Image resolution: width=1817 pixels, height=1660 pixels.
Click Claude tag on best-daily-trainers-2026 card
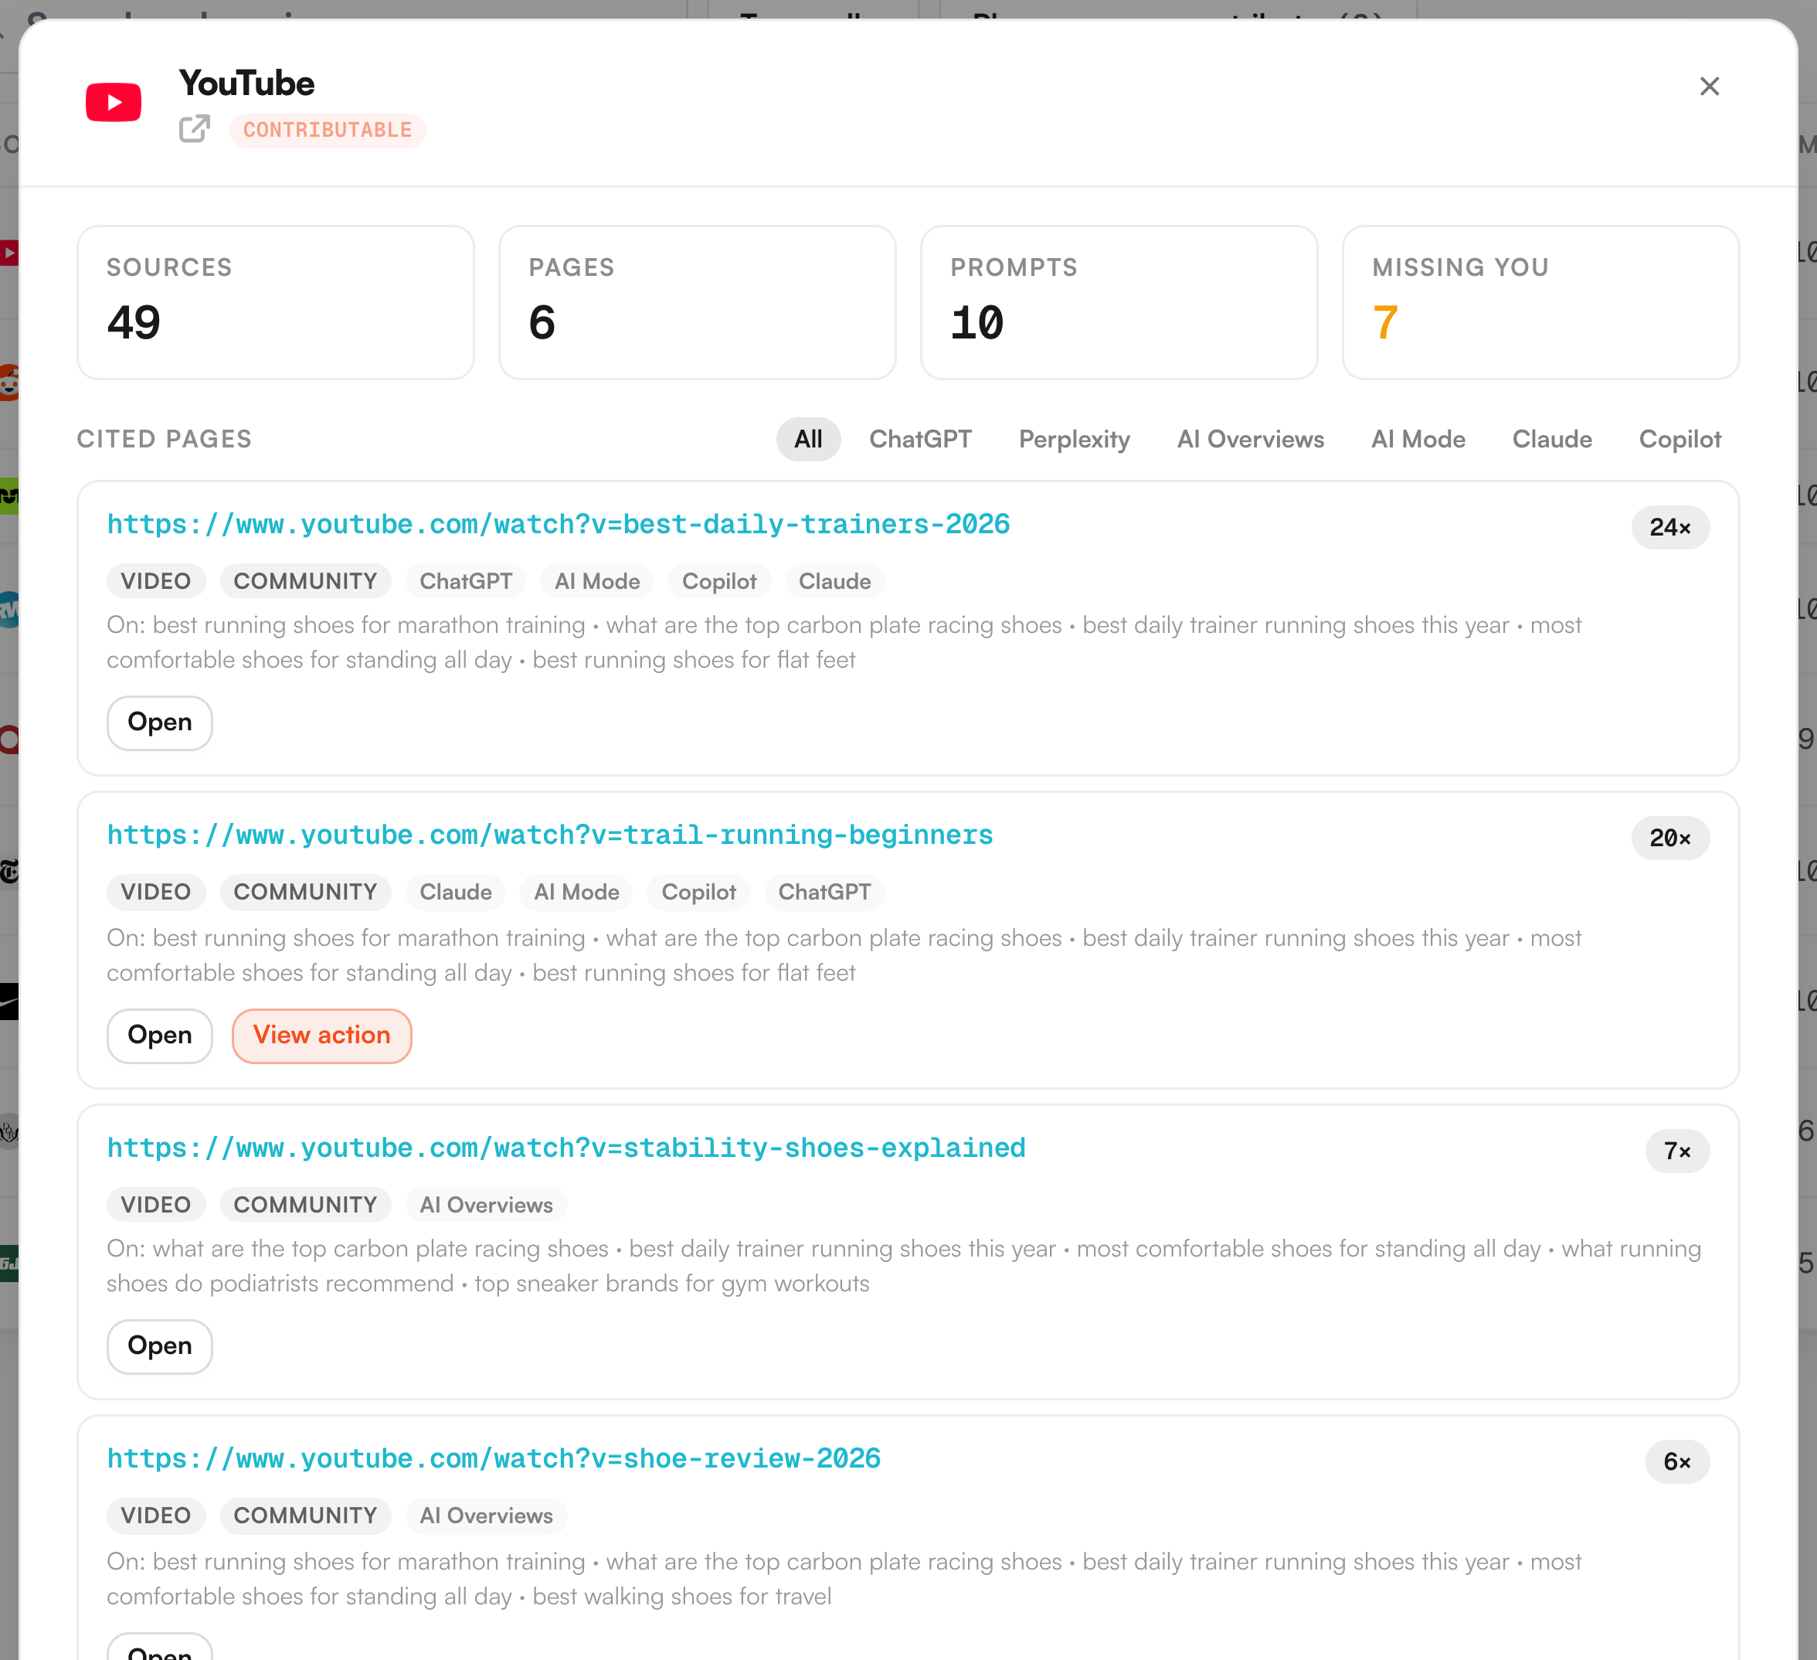point(834,580)
